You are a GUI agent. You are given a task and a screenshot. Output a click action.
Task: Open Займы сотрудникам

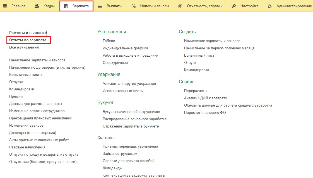point(120,154)
